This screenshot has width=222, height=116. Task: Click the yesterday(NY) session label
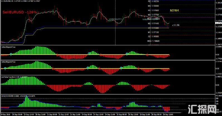point(116,19)
